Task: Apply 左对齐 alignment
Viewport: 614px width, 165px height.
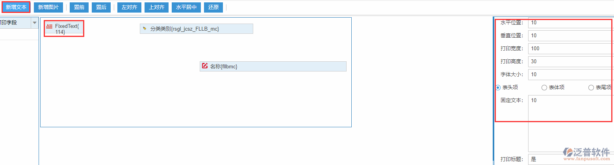Action: [129, 7]
